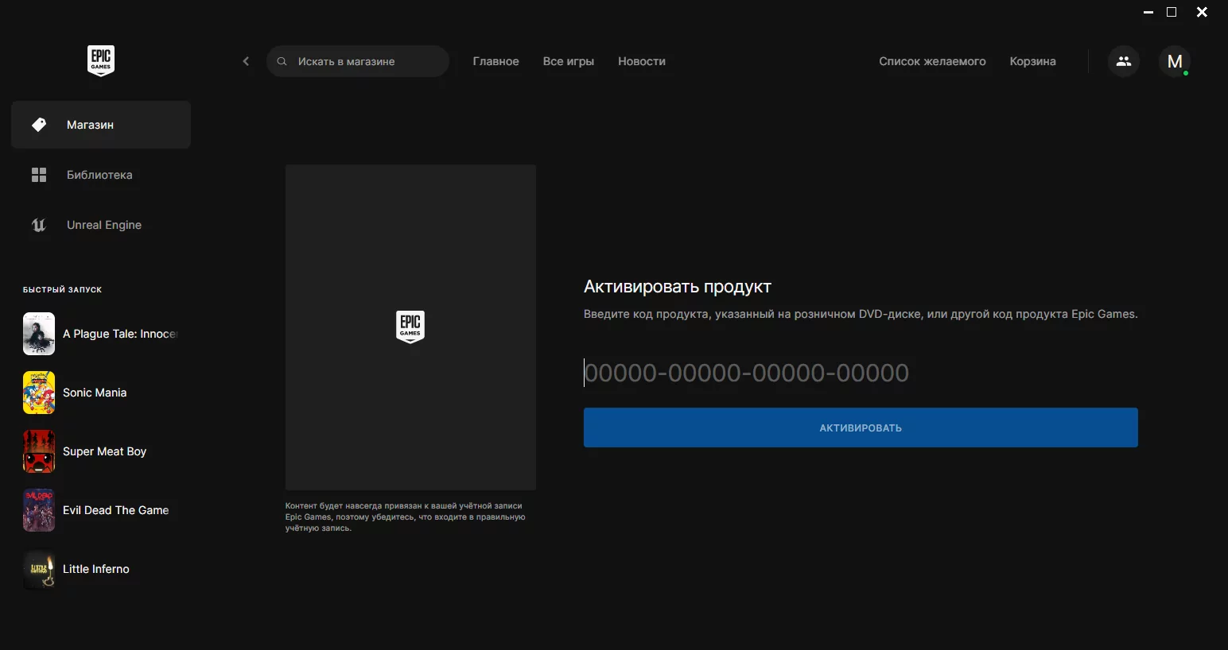Click the Evil Dead The Game title
Viewport: 1228px width, 650px height.
click(116, 510)
